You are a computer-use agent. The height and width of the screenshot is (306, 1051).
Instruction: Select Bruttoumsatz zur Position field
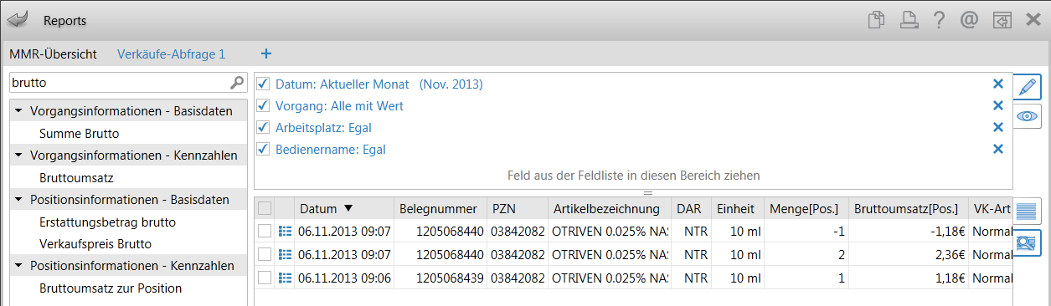[x=111, y=288]
